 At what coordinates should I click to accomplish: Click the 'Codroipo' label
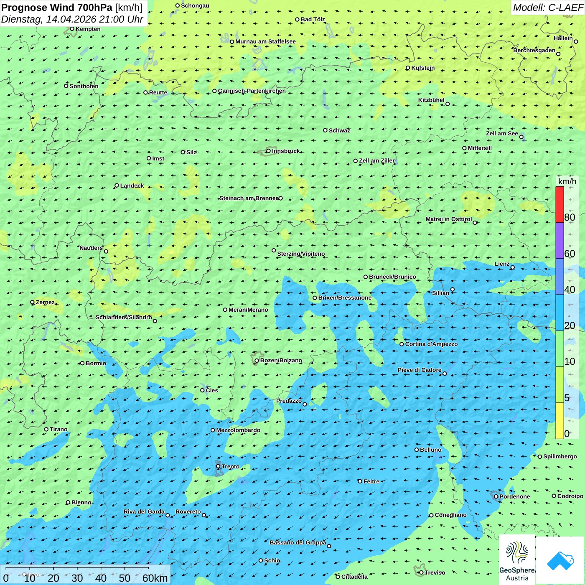click(x=570, y=496)
